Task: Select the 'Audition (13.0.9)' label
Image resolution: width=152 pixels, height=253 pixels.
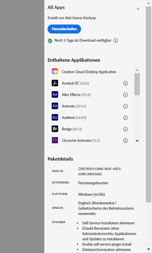Action: tap(74, 118)
